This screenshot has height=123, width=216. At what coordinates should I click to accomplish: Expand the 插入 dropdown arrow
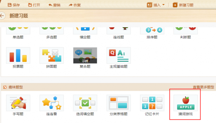pyautogui.click(x=163, y=5)
